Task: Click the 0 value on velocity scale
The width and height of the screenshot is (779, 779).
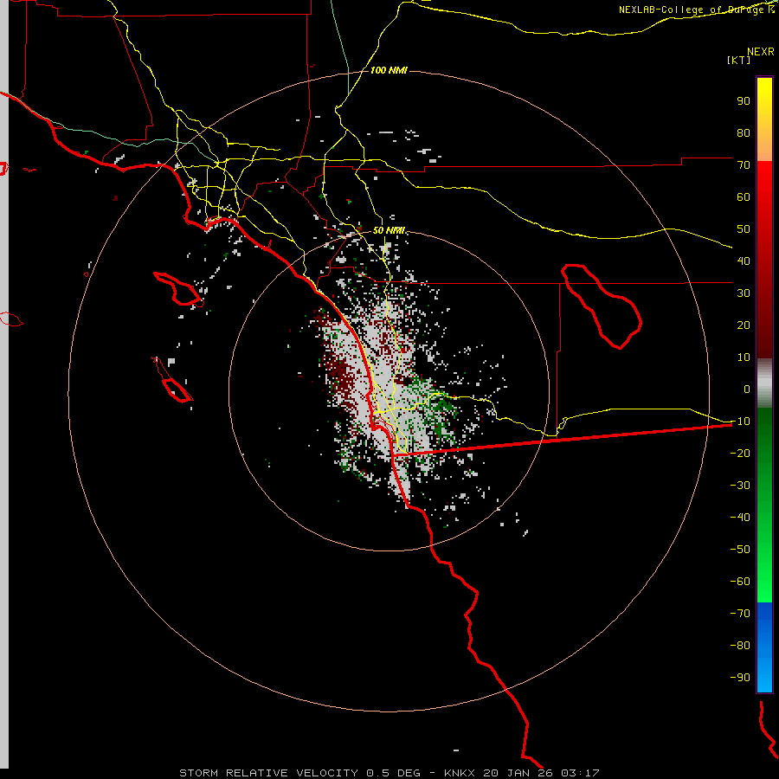Action: (747, 389)
